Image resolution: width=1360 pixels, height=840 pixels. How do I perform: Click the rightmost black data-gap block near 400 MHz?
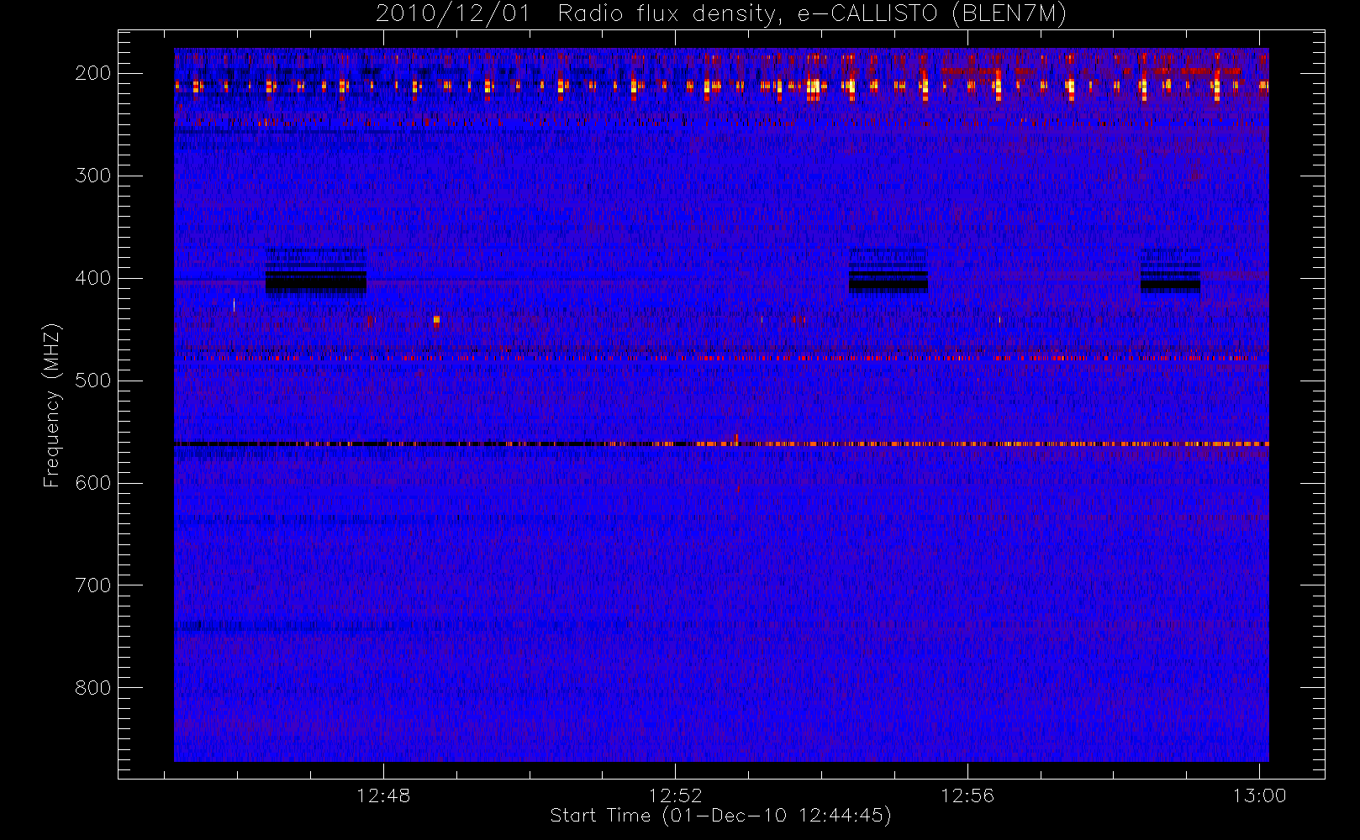click(x=1170, y=270)
